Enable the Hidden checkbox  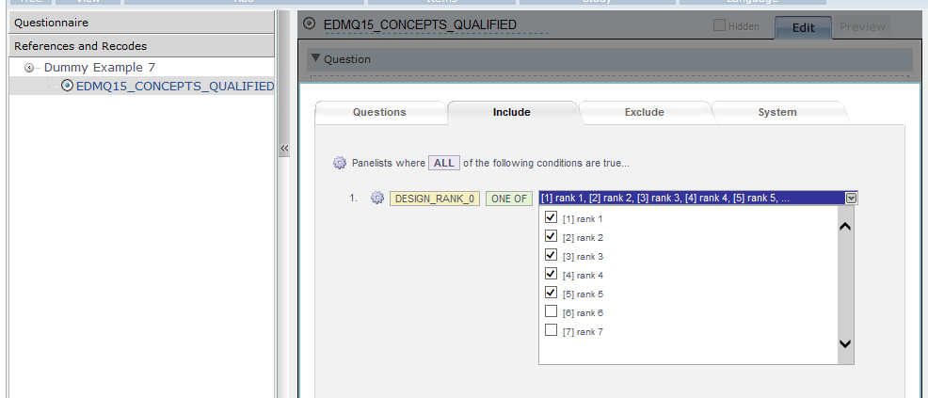(719, 25)
